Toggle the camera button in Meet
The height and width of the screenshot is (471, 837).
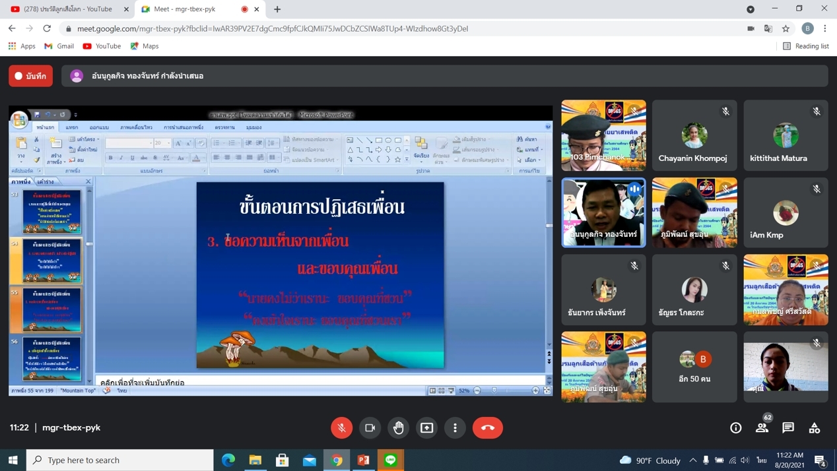click(370, 427)
